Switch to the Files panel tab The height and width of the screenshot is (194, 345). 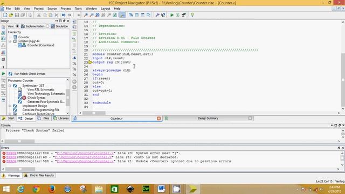(x=44, y=119)
